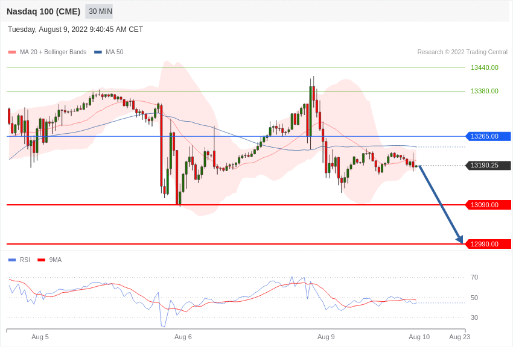This screenshot has height=347, width=513.
Task: Click the 13090.00 red support price tag
Action: (488, 205)
